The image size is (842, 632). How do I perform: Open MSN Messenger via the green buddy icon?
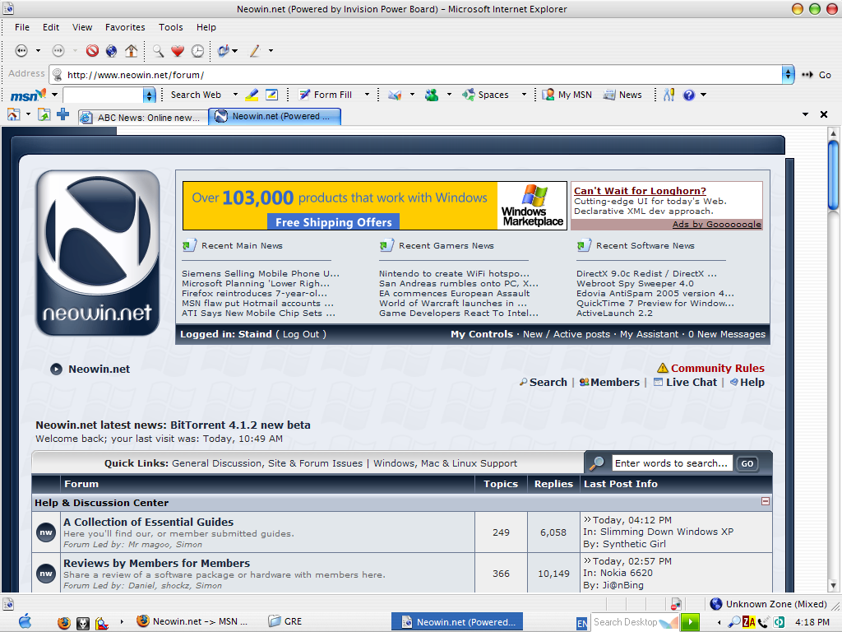(x=431, y=95)
